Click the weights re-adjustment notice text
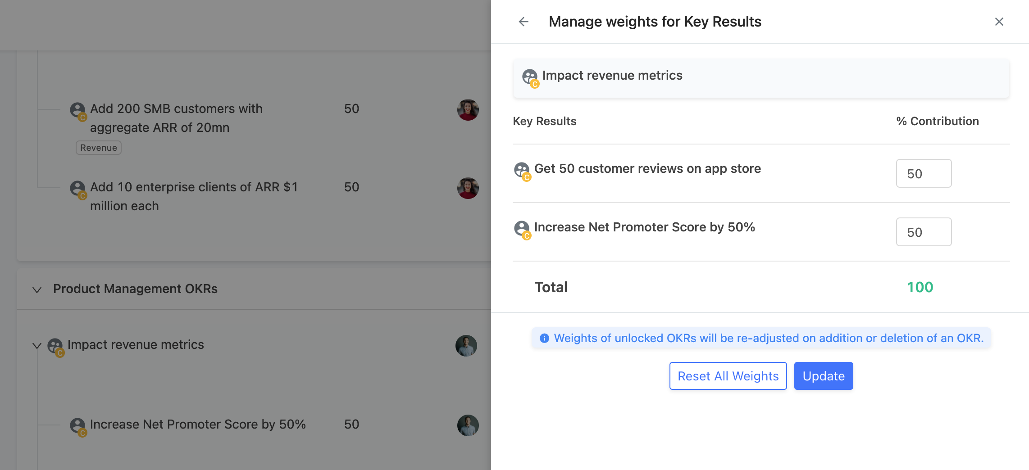This screenshot has height=470, width=1029. click(769, 338)
